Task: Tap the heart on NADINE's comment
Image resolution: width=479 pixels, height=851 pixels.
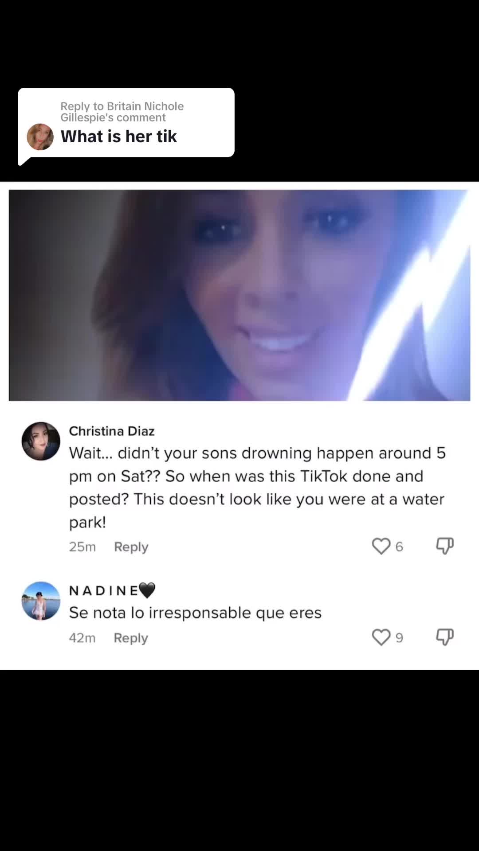Action: click(x=381, y=637)
